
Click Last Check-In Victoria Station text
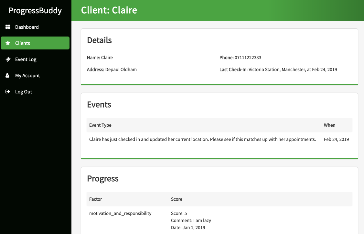point(278,69)
